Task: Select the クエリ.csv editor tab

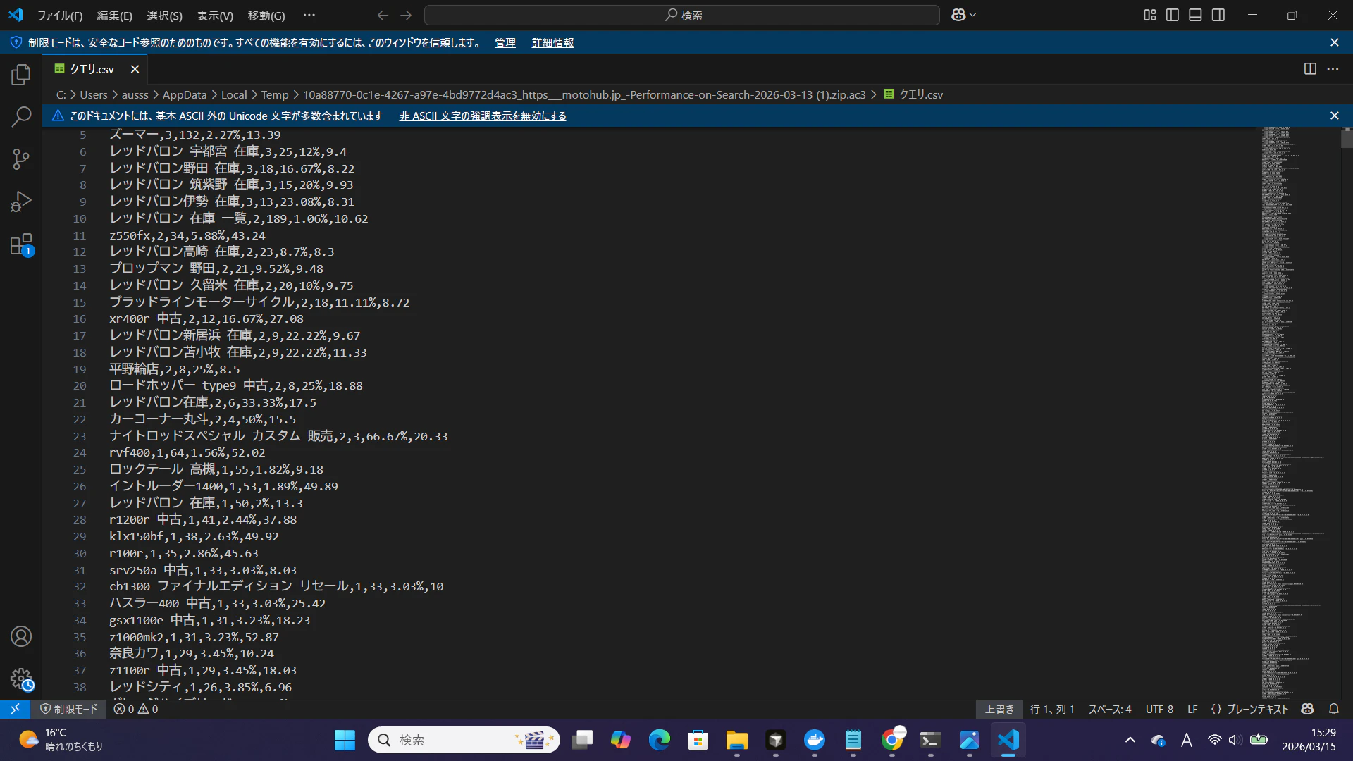Action: tap(94, 69)
